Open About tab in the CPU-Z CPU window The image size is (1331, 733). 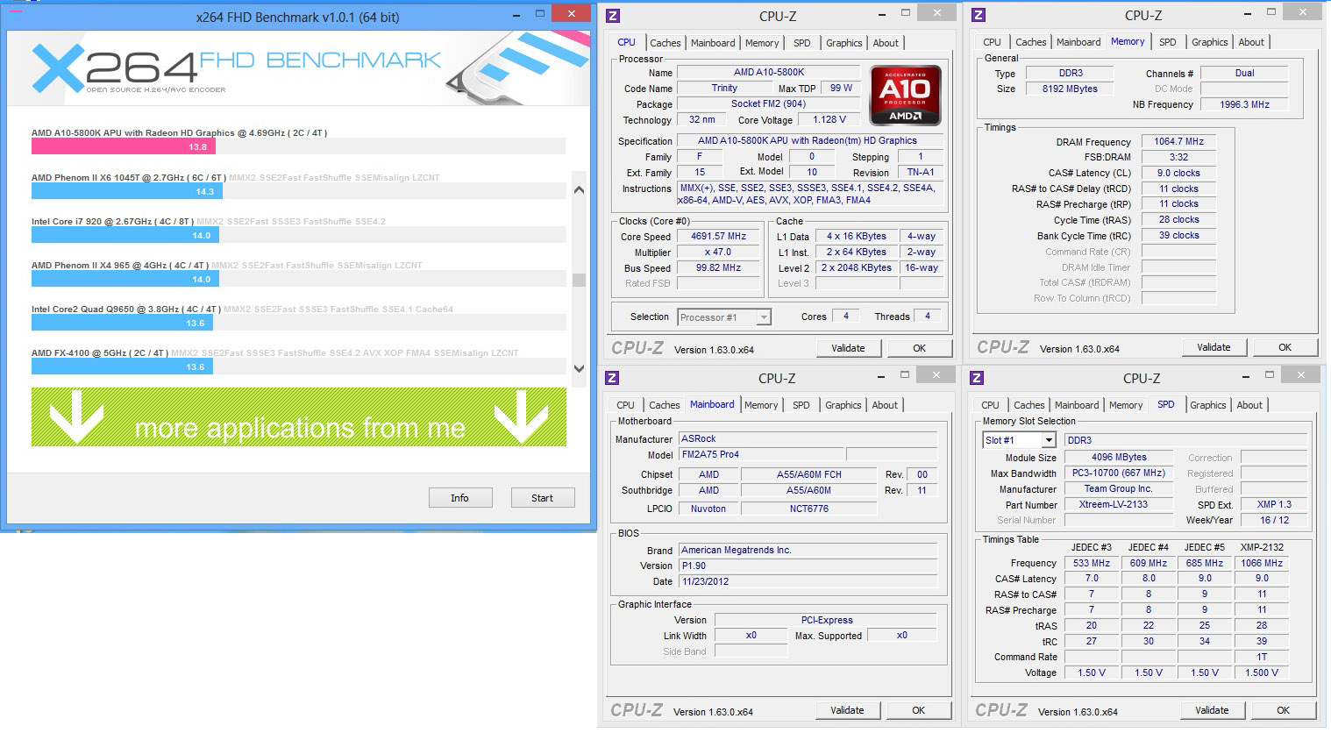pos(886,43)
